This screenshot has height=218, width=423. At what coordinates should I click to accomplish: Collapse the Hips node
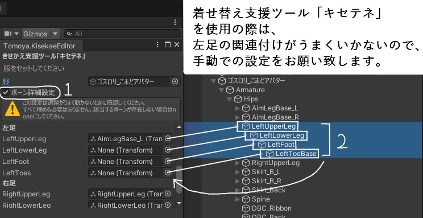(230, 99)
